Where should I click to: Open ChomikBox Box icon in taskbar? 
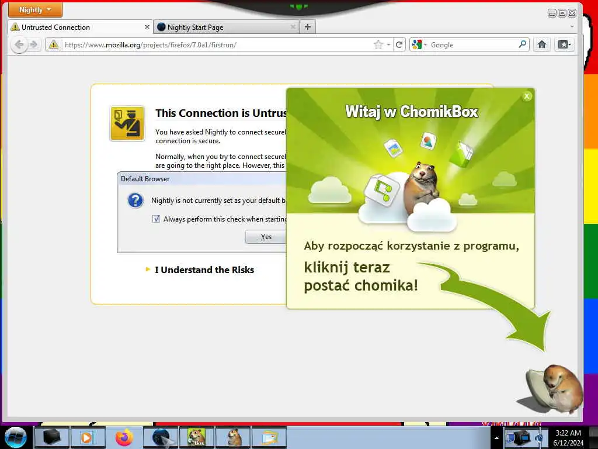tap(197, 437)
